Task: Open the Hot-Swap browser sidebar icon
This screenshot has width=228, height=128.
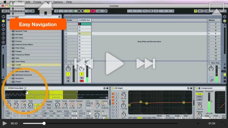Action: [3, 42]
